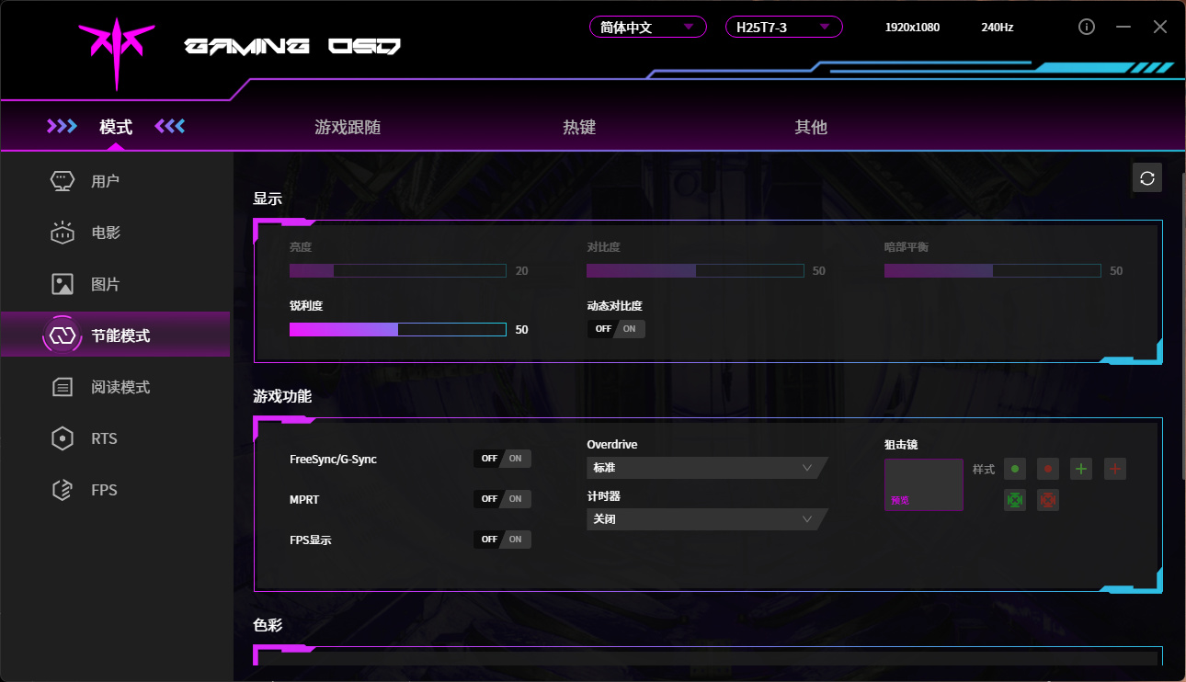Open the info icon in title bar
The image size is (1186, 682).
(1087, 27)
